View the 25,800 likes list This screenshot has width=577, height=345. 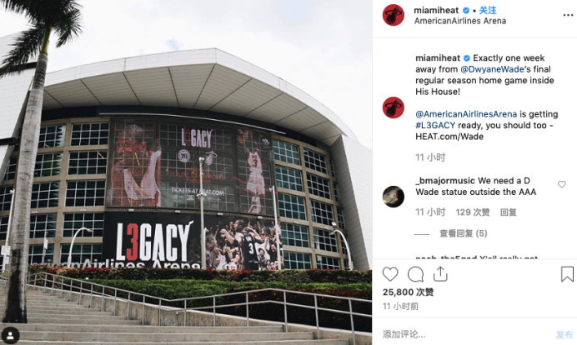(x=408, y=292)
